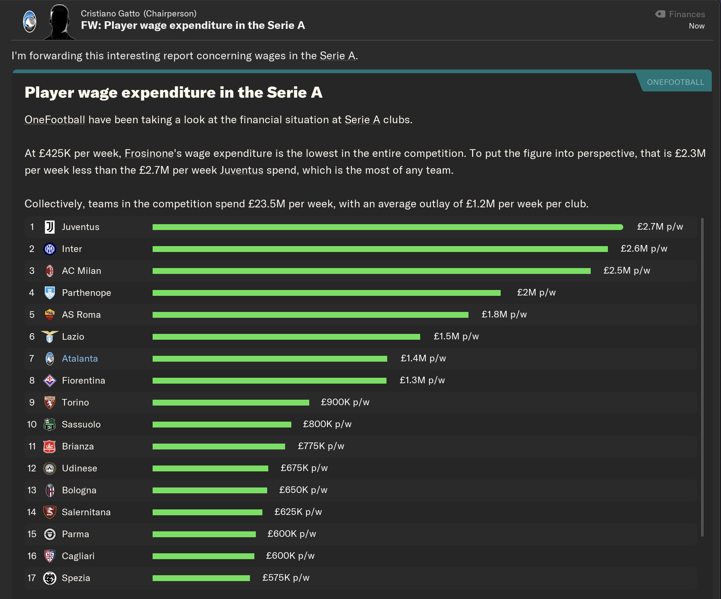Click the Inter club badge icon
721x599 pixels.
point(50,249)
